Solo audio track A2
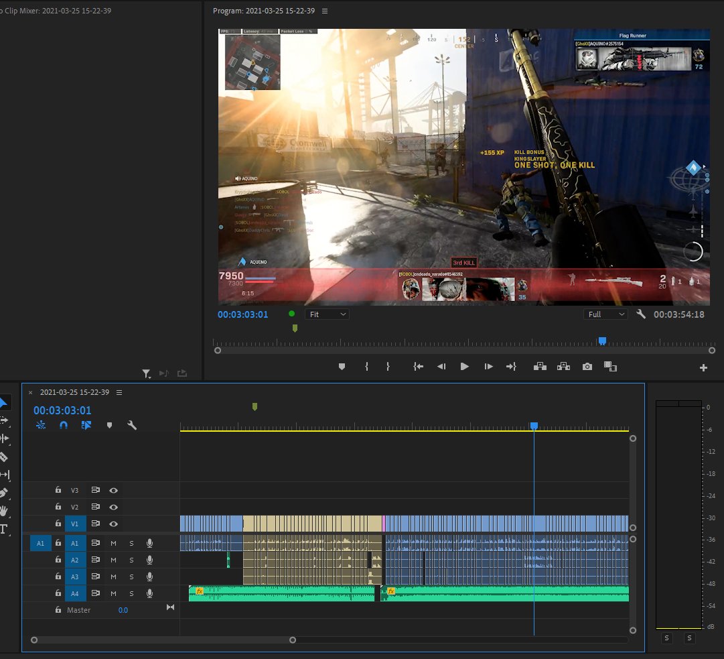Viewport: 724px width, 659px height. pyautogui.click(x=131, y=560)
